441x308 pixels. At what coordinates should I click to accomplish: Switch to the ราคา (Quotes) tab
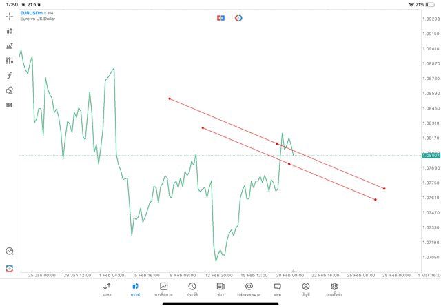(x=107, y=289)
